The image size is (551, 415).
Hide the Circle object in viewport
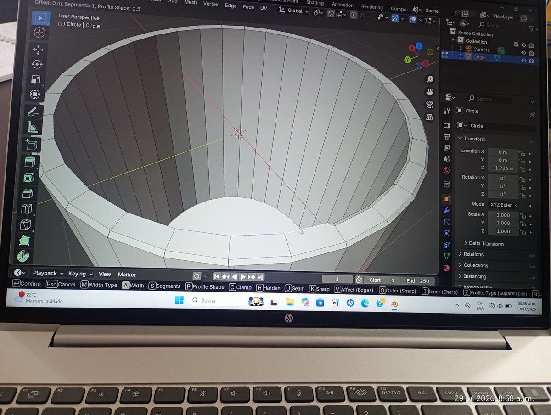[523, 61]
